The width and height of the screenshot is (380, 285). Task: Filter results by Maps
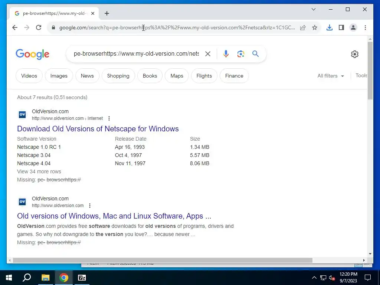177,76
